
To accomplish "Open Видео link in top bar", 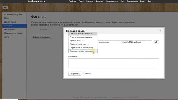I will pyautogui.click(x=143, y=1).
